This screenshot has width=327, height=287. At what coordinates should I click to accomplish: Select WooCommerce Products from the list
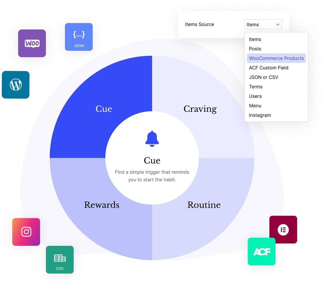(276, 58)
